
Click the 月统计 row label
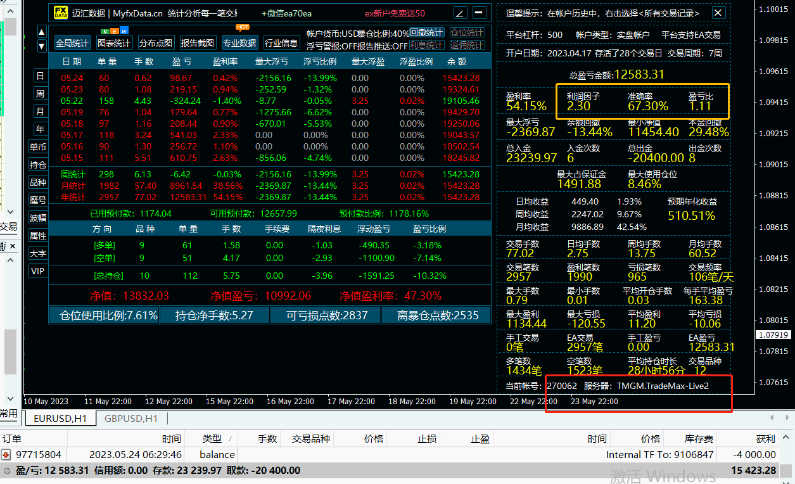(x=73, y=186)
